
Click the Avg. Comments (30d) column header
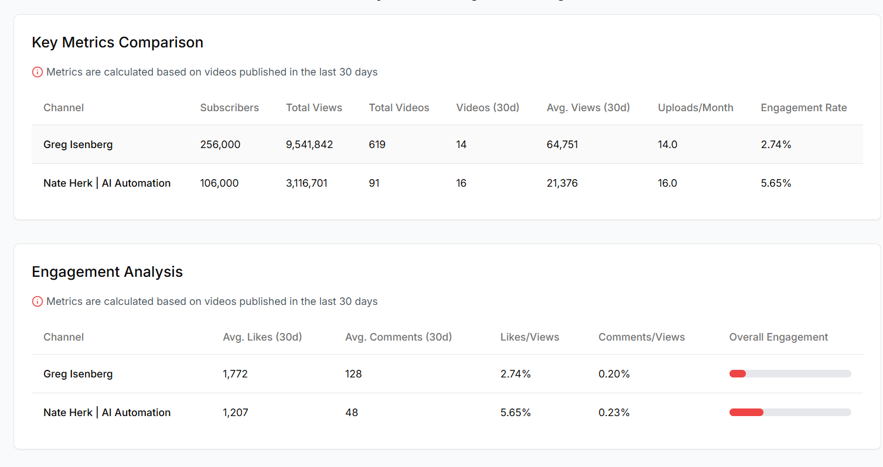point(398,337)
